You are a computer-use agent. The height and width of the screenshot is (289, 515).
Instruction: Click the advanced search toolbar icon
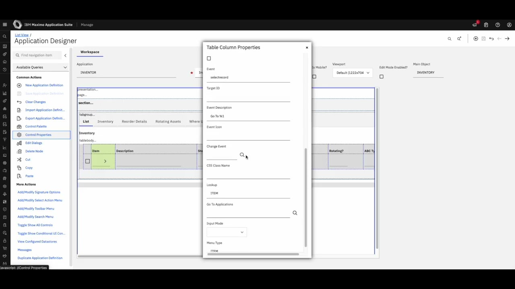[x=459, y=39]
